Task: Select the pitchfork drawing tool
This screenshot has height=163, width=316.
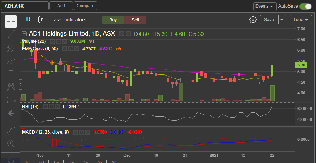Action: (11, 48)
